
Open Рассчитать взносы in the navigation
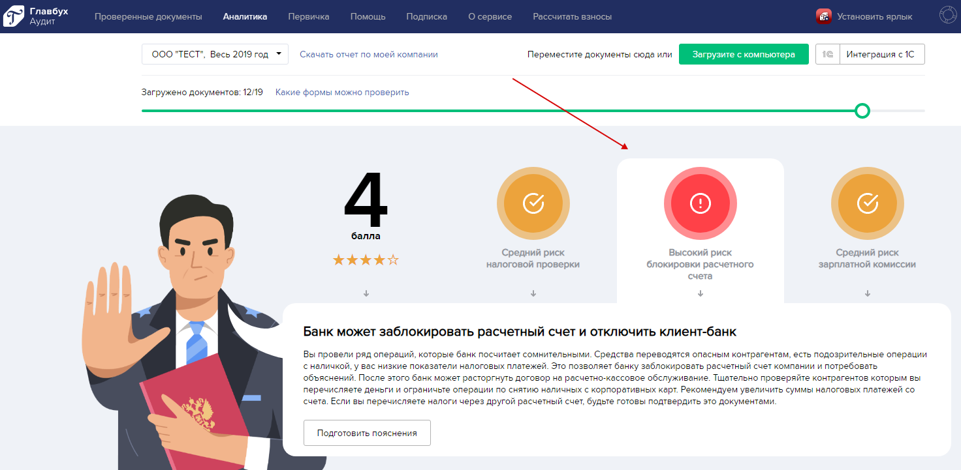click(x=573, y=17)
